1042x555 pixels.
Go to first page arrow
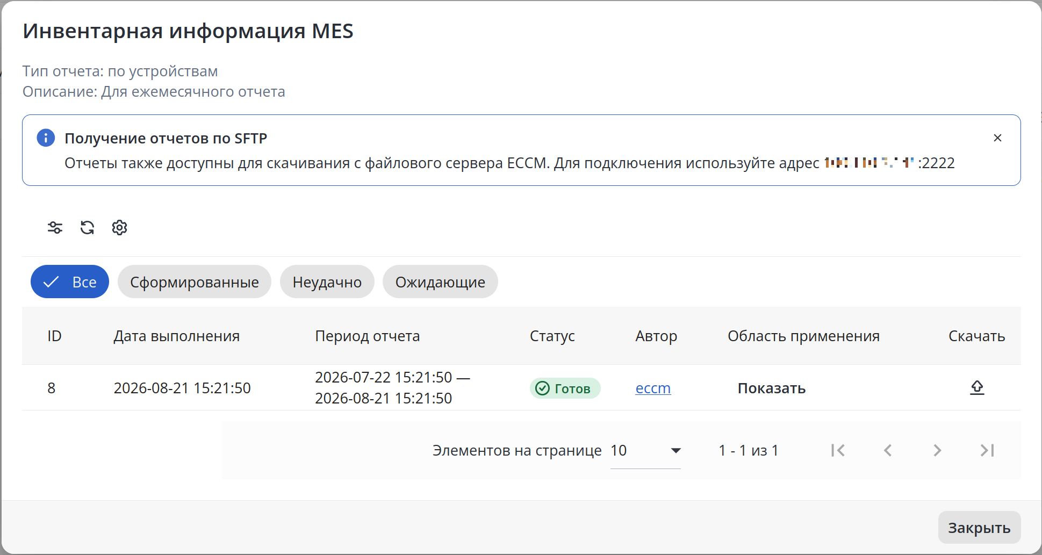click(x=838, y=450)
